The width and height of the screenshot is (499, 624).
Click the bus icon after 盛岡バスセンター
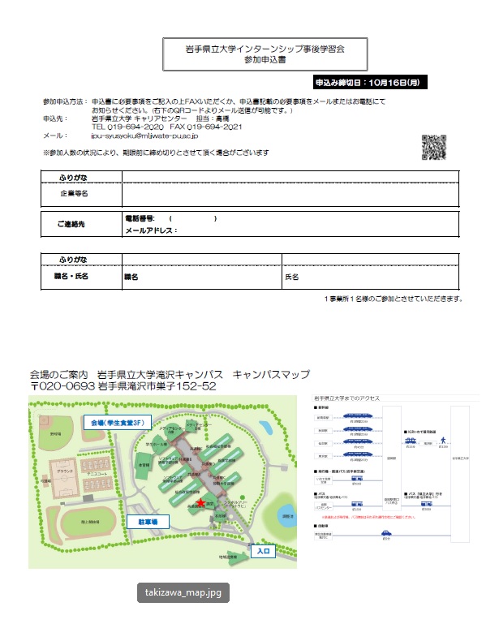356,504
